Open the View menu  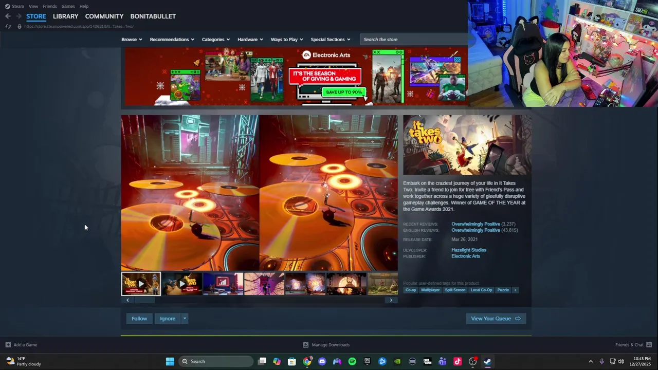pos(33,6)
